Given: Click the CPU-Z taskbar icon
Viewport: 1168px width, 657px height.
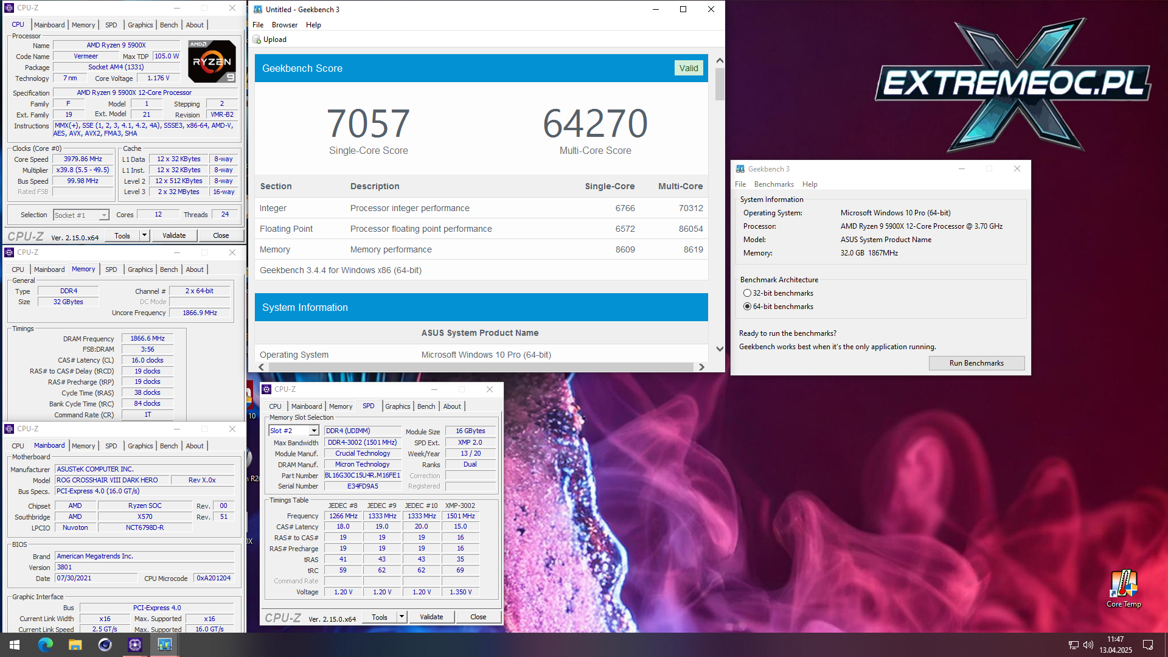Looking at the screenshot, I should (x=135, y=645).
